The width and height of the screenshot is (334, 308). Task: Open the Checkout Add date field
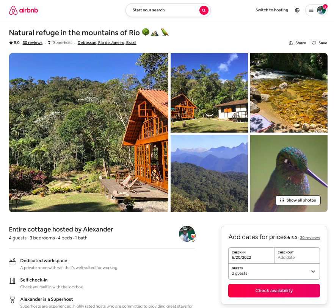coord(297,255)
